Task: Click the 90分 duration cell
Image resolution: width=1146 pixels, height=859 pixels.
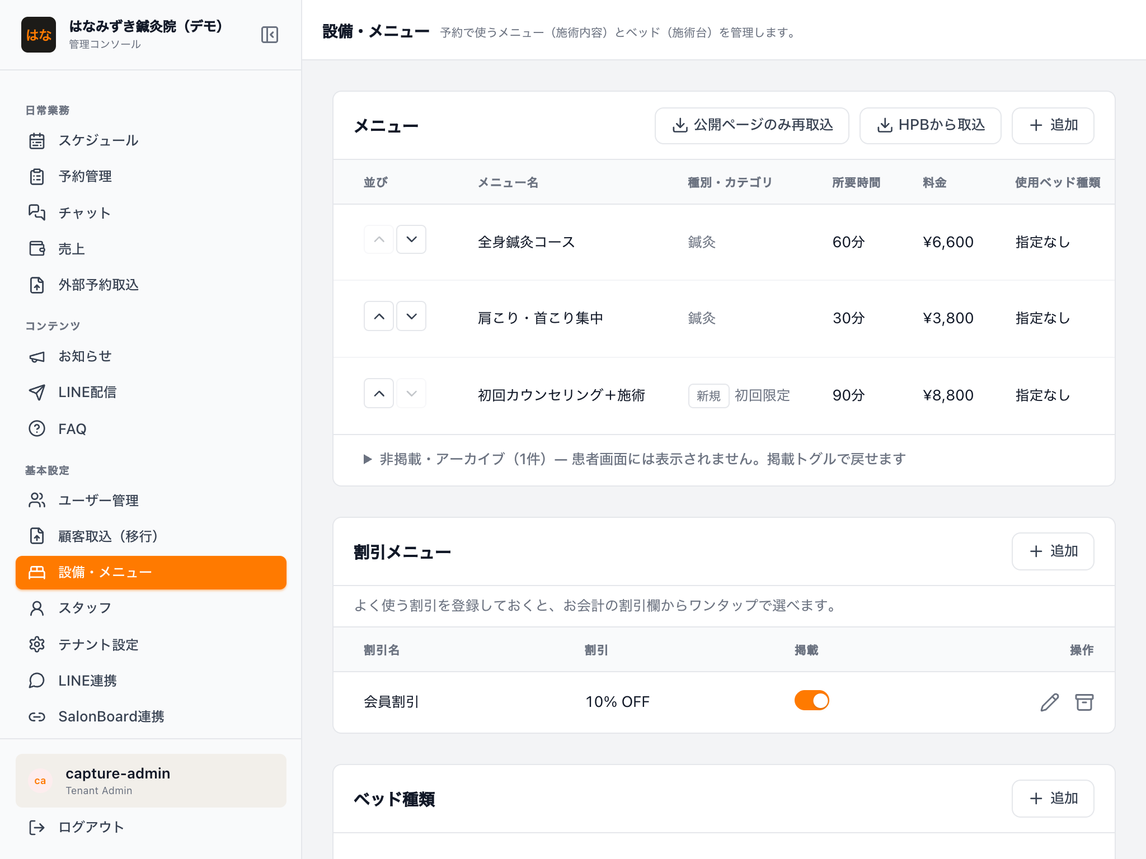Action: [x=848, y=395]
